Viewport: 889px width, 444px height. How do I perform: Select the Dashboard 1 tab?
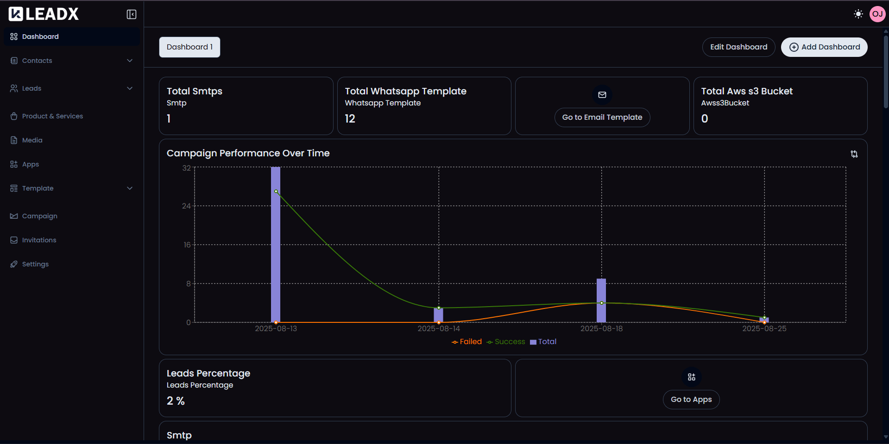pos(189,47)
